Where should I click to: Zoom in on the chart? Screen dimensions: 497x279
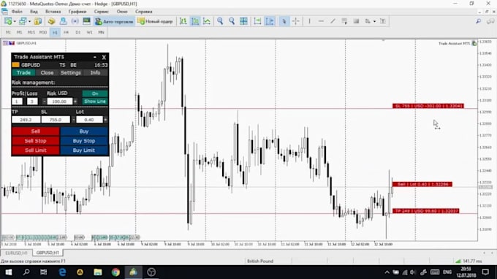(220, 21)
